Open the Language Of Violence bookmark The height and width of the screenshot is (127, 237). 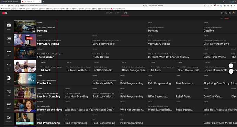118,9
